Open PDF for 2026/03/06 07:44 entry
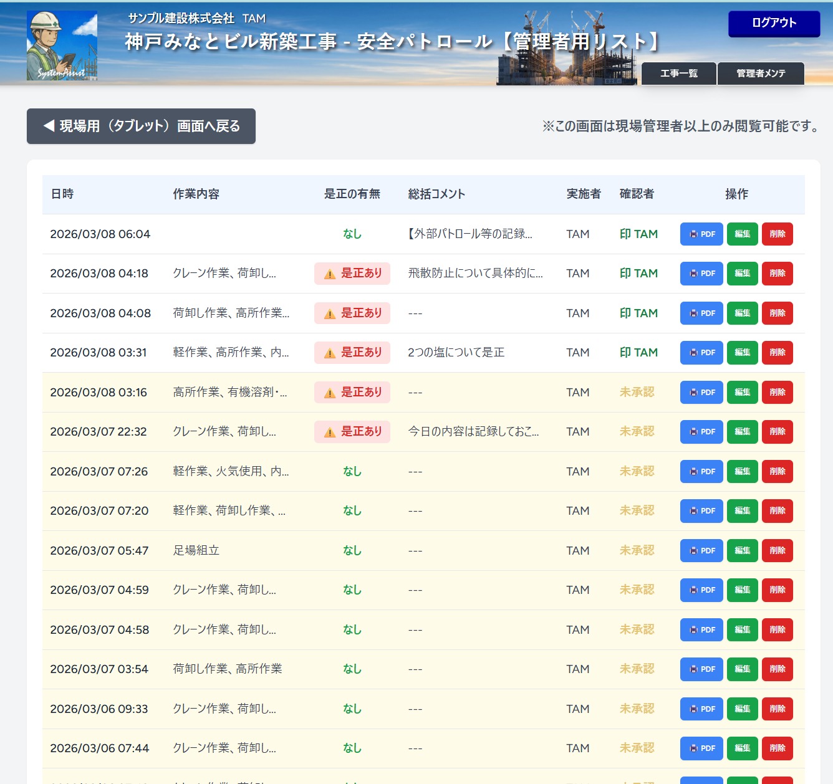Screen dimensions: 833x784 (701, 748)
